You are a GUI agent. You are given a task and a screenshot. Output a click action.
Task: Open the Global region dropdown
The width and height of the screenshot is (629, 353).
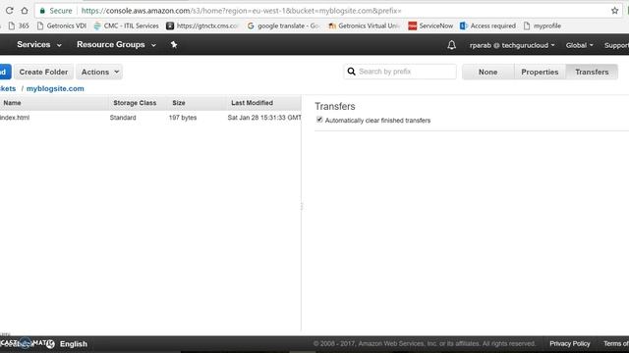coord(579,45)
